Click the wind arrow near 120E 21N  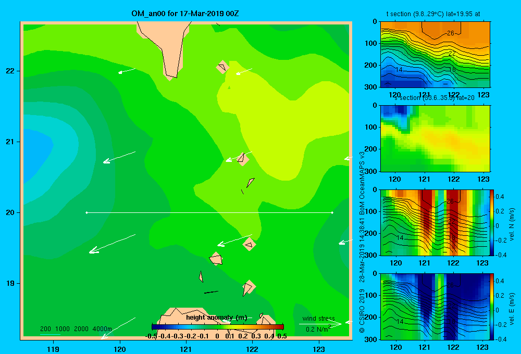tap(119, 157)
